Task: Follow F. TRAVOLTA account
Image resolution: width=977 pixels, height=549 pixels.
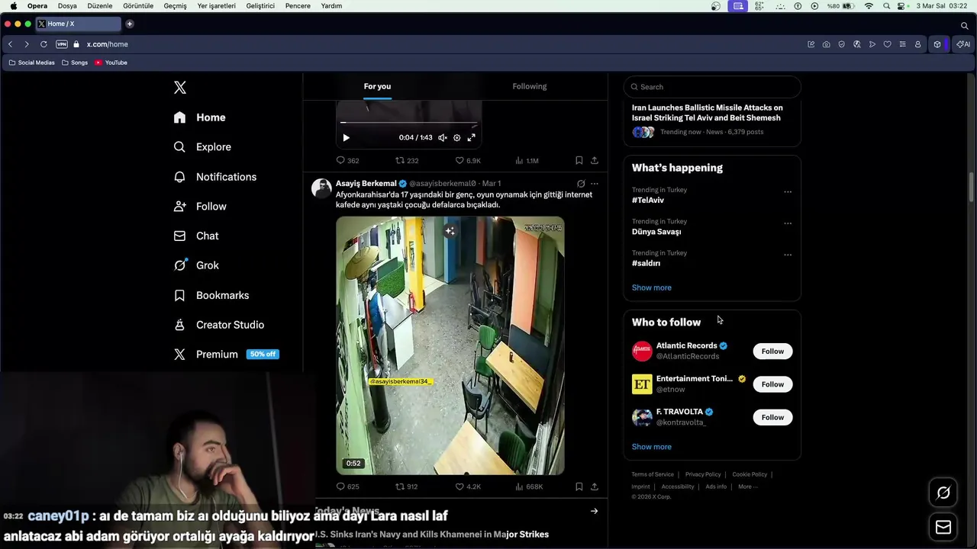Action: click(772, 417)
